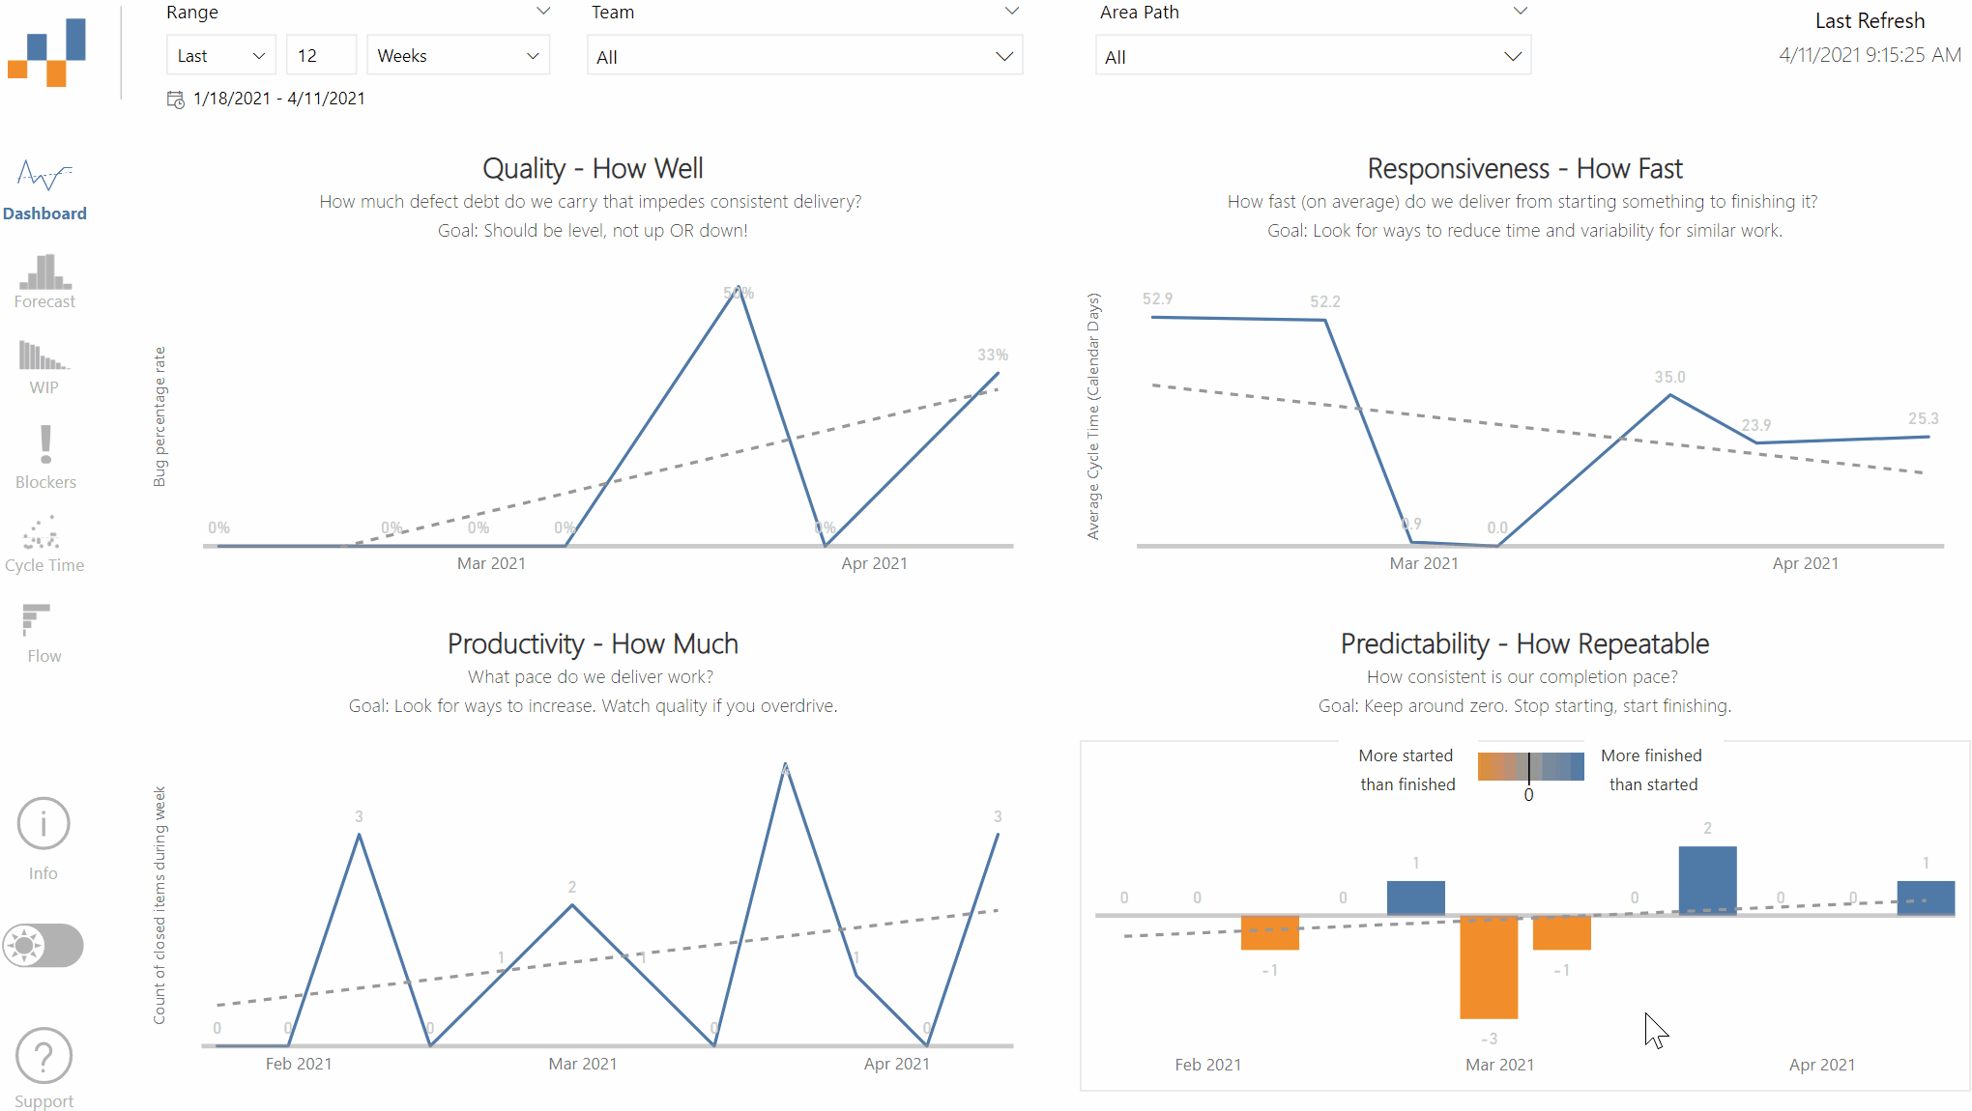Open the Info circle icon
1972x1111 pixels.
pyautogui.click(x=43, y=824)
